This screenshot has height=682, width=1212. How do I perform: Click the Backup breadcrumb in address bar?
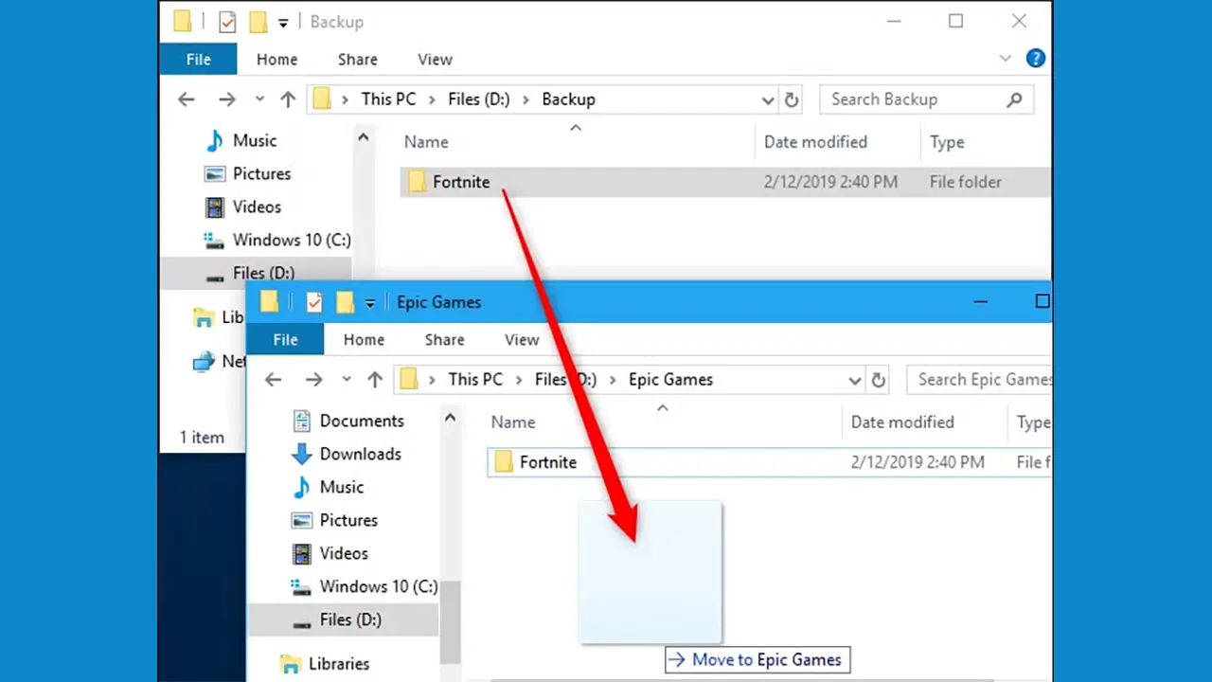568,99
